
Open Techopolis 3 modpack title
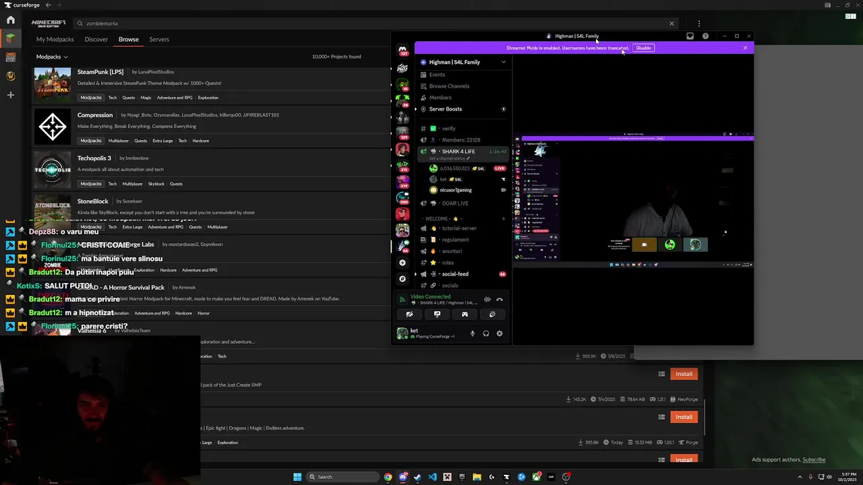coord(94,158)
